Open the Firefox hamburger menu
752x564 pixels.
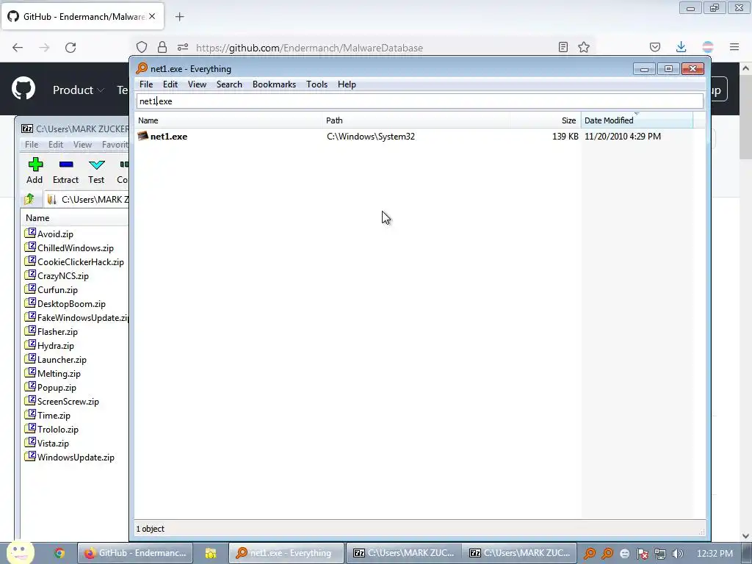click(734, 47)
